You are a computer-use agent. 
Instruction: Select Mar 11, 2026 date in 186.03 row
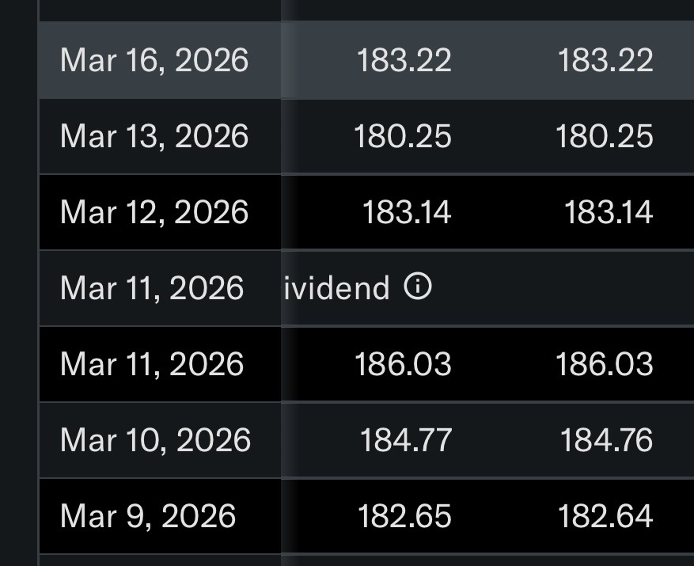pyautogui.click(x=152, y=364)
